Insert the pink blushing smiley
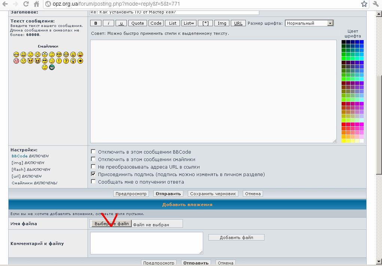 pyautogui.click(x=16, y=61)
